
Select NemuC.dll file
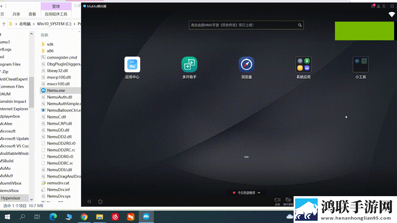click(57, 117)
